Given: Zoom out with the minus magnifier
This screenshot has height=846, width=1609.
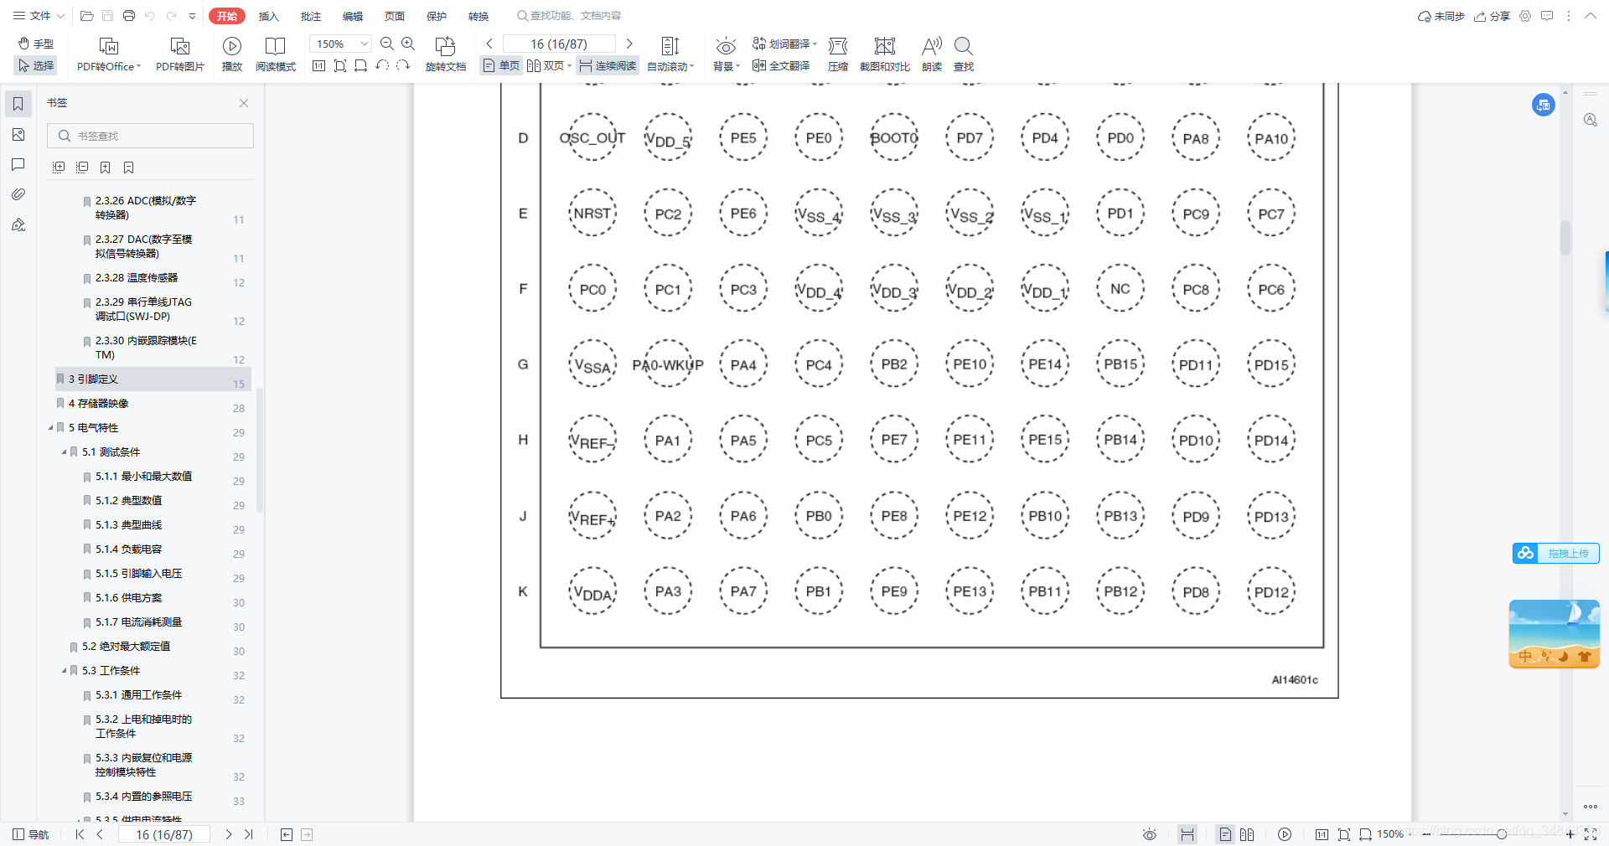Looking at the screenshot, I should [x=387, y=44].
